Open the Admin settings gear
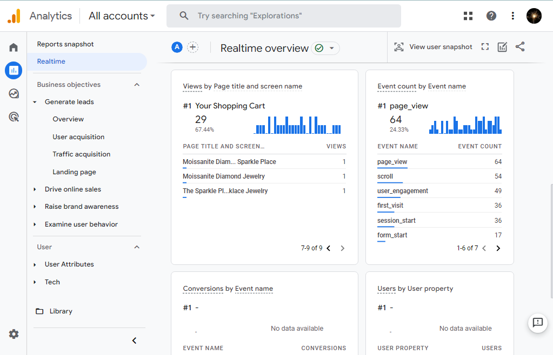 (x=14, y=334)
